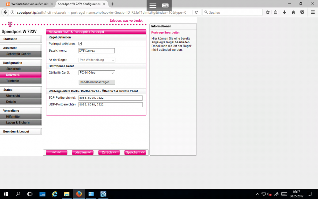
Task: Open the Firefox downloads arrow
Action: tap(284, 12)
